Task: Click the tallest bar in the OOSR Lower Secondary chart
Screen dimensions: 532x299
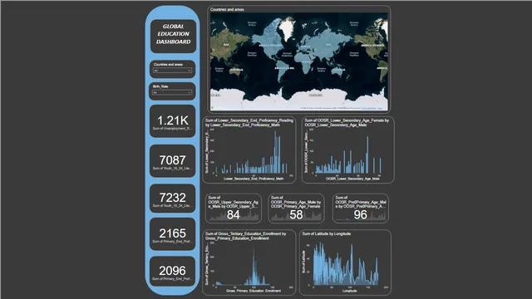Action: (x=367, y=155)
